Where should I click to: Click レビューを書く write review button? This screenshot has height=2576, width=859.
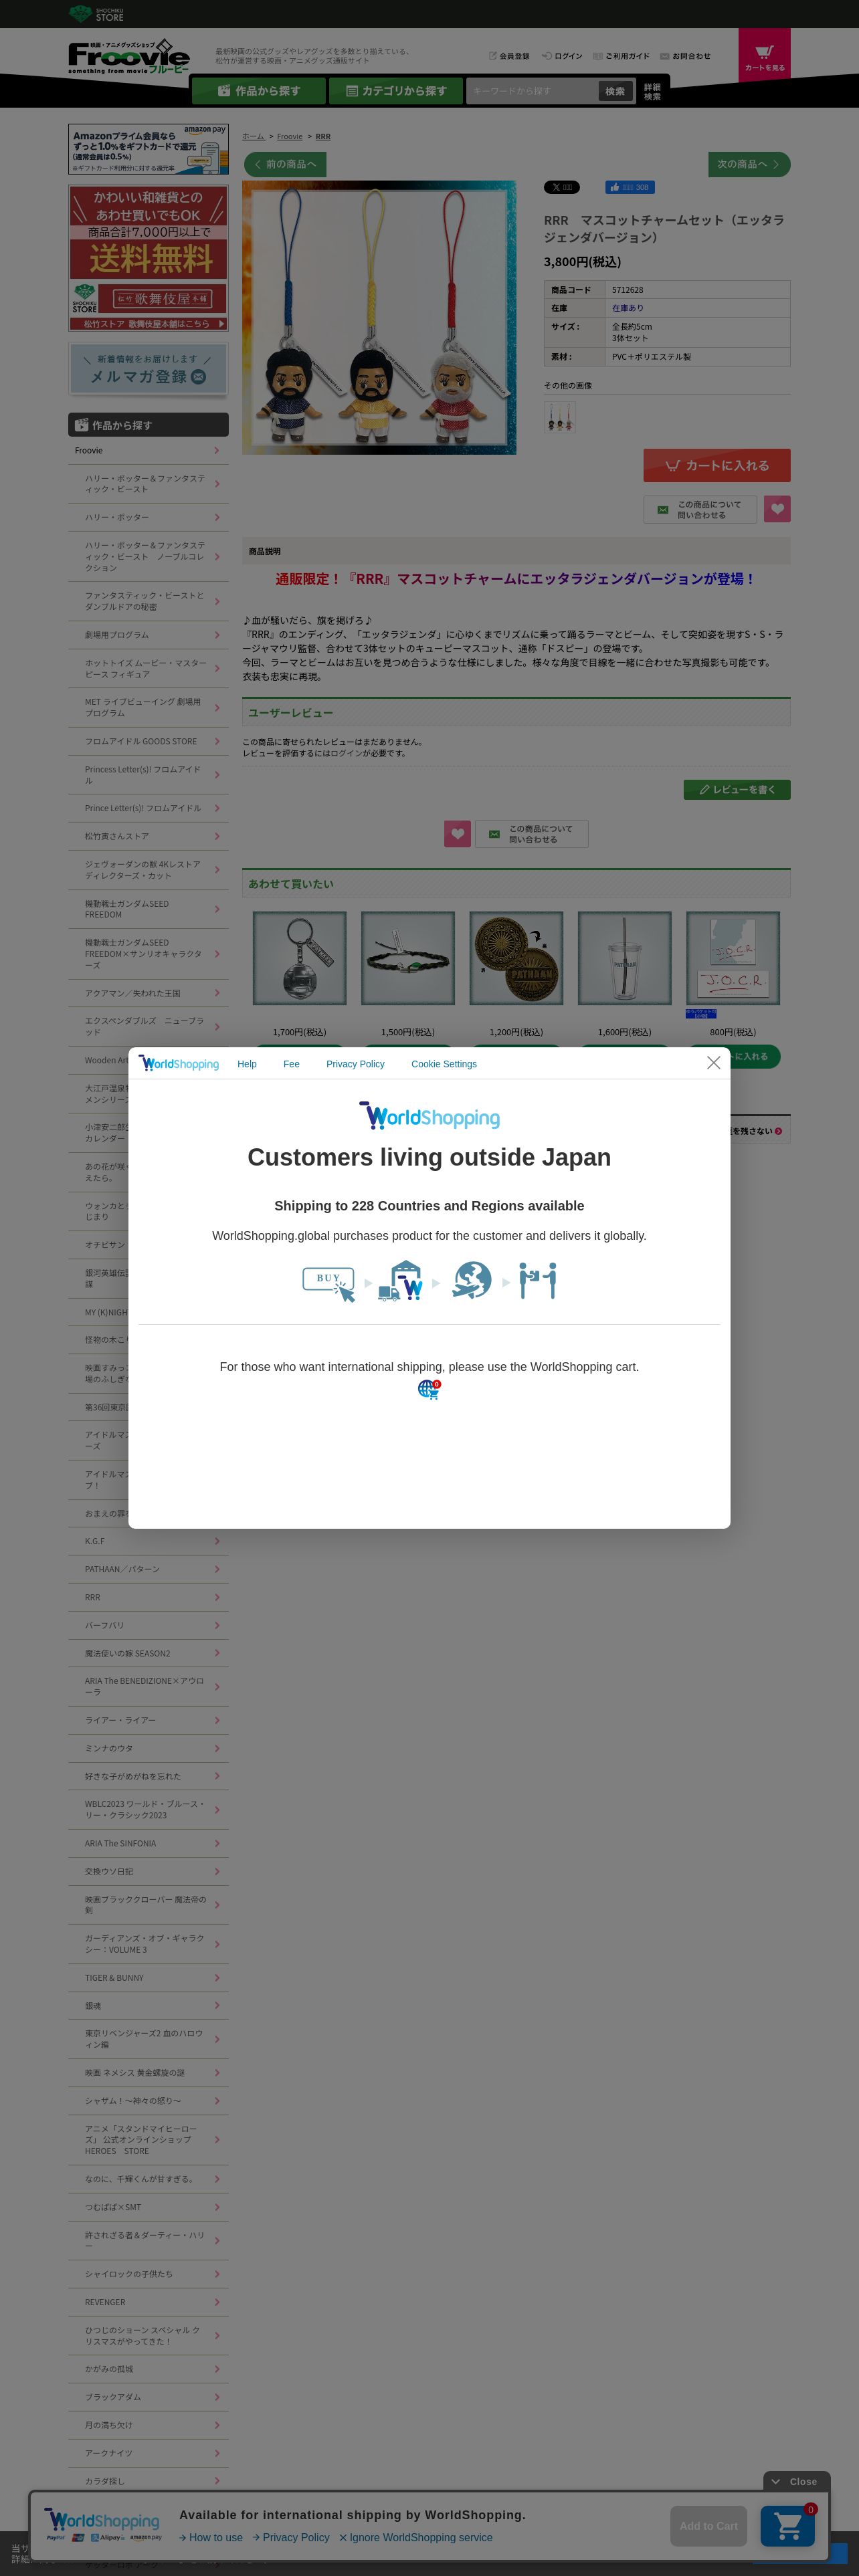(737, 789)
